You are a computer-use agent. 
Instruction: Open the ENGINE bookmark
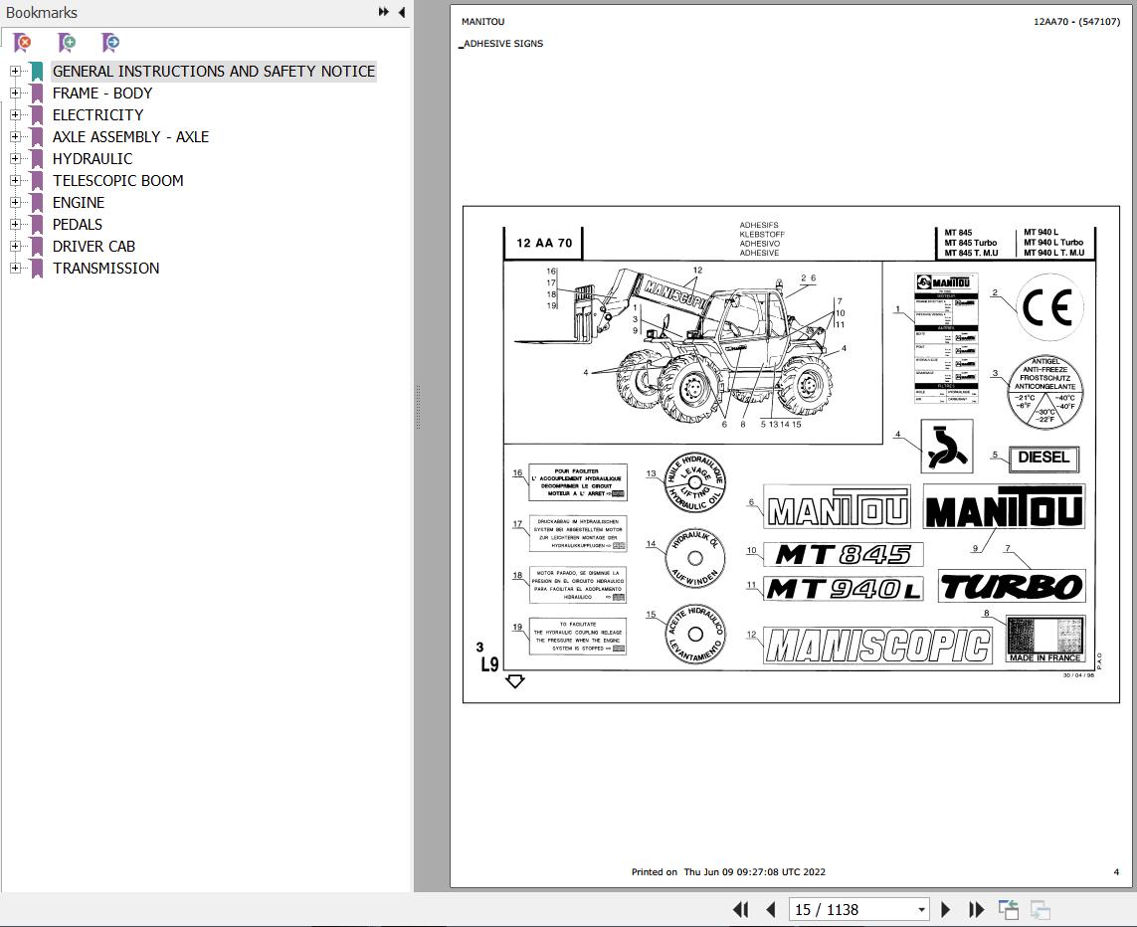pos(79,202)
